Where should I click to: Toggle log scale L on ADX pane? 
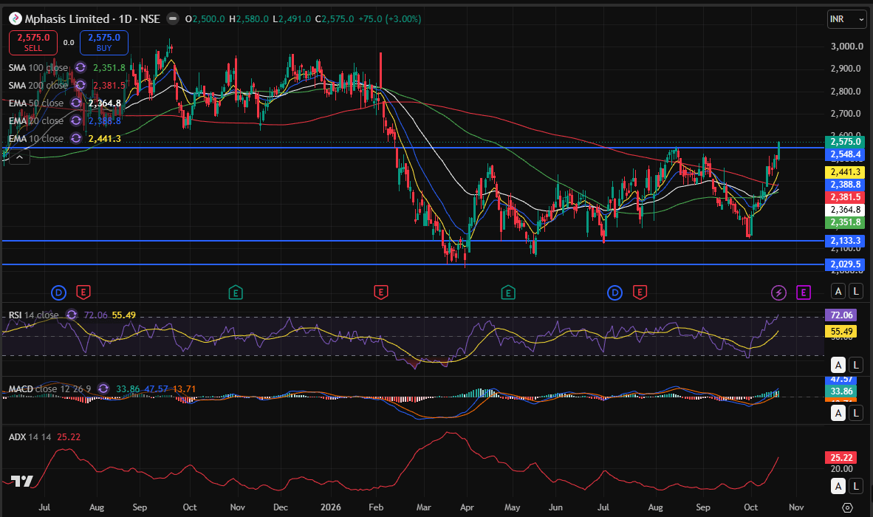[x=856, y=486]
